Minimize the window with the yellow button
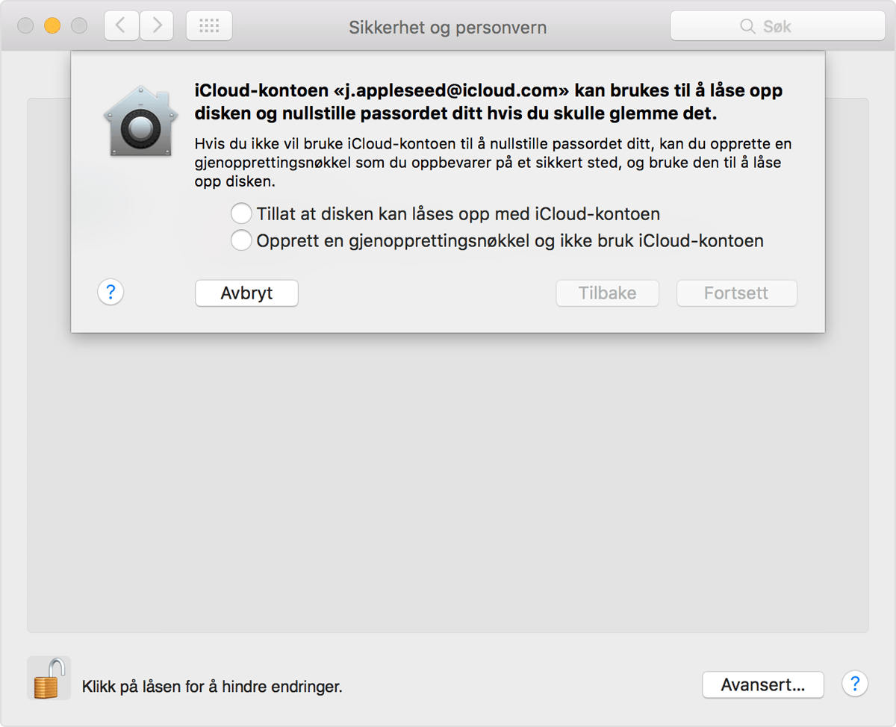 point(52,26)
